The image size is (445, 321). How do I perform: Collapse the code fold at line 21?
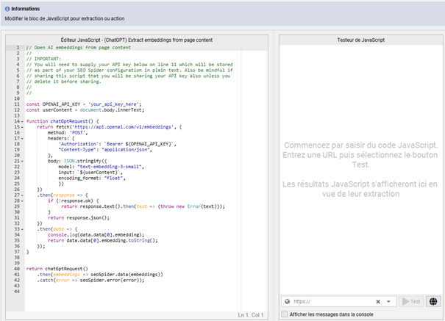(x=22, y=161)
